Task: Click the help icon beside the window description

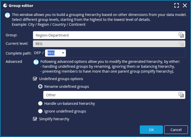Action: [x=7, y=15]
